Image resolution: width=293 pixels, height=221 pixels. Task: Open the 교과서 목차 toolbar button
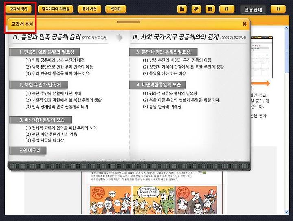(x=18, y=9)
